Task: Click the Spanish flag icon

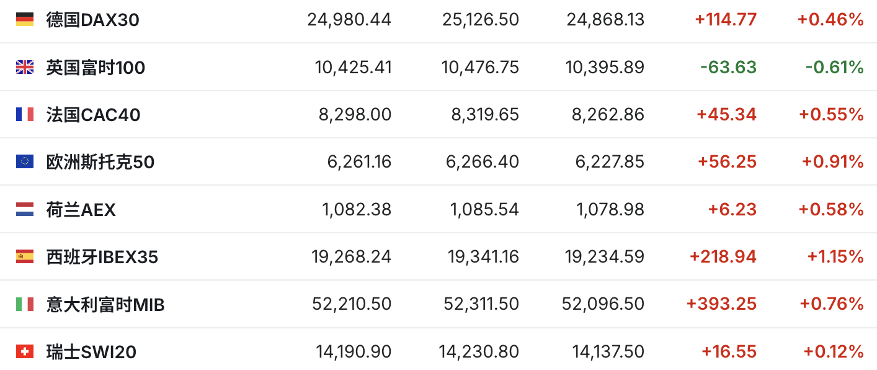Action: tap(25, 256)
